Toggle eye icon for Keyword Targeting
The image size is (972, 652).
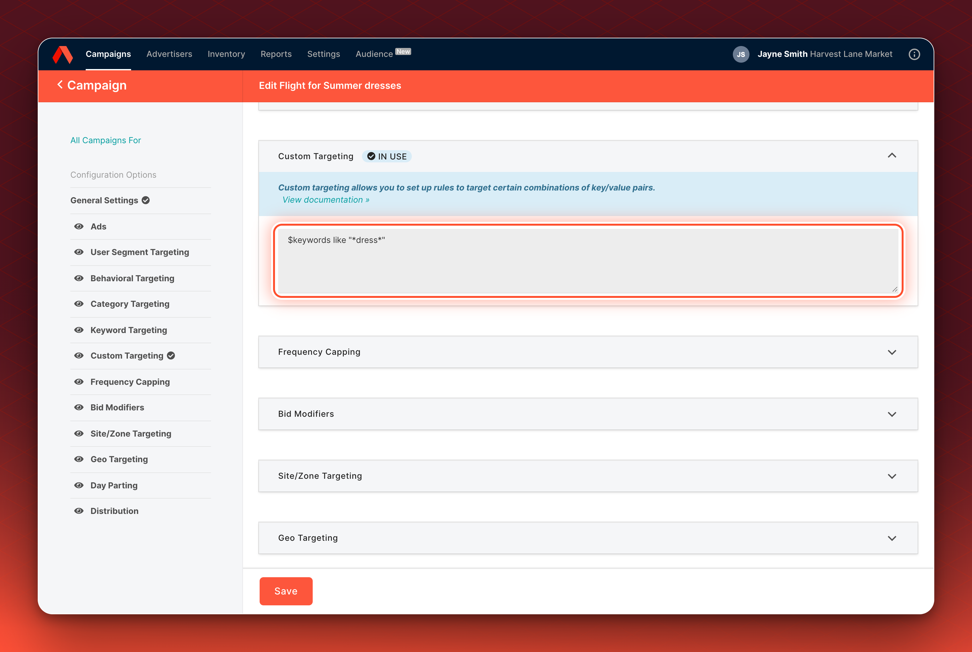coord(79,330)
